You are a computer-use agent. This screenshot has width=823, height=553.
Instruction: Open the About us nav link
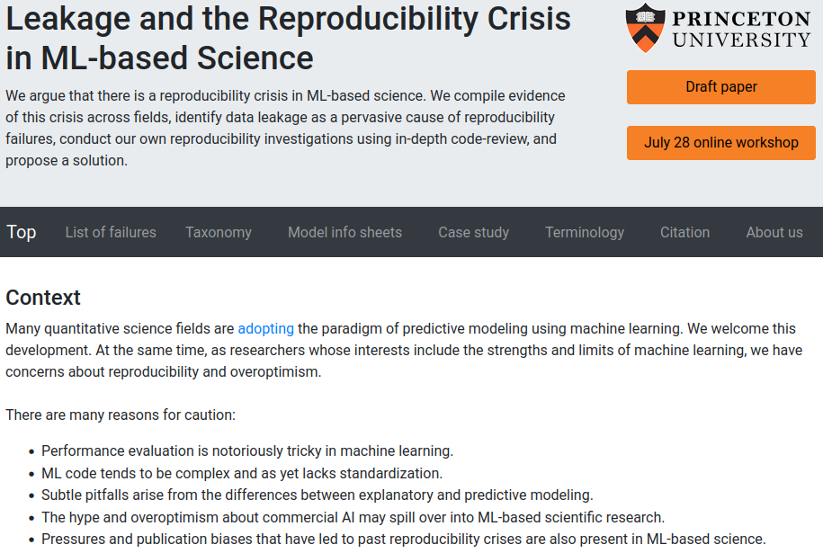click(774, 232)
